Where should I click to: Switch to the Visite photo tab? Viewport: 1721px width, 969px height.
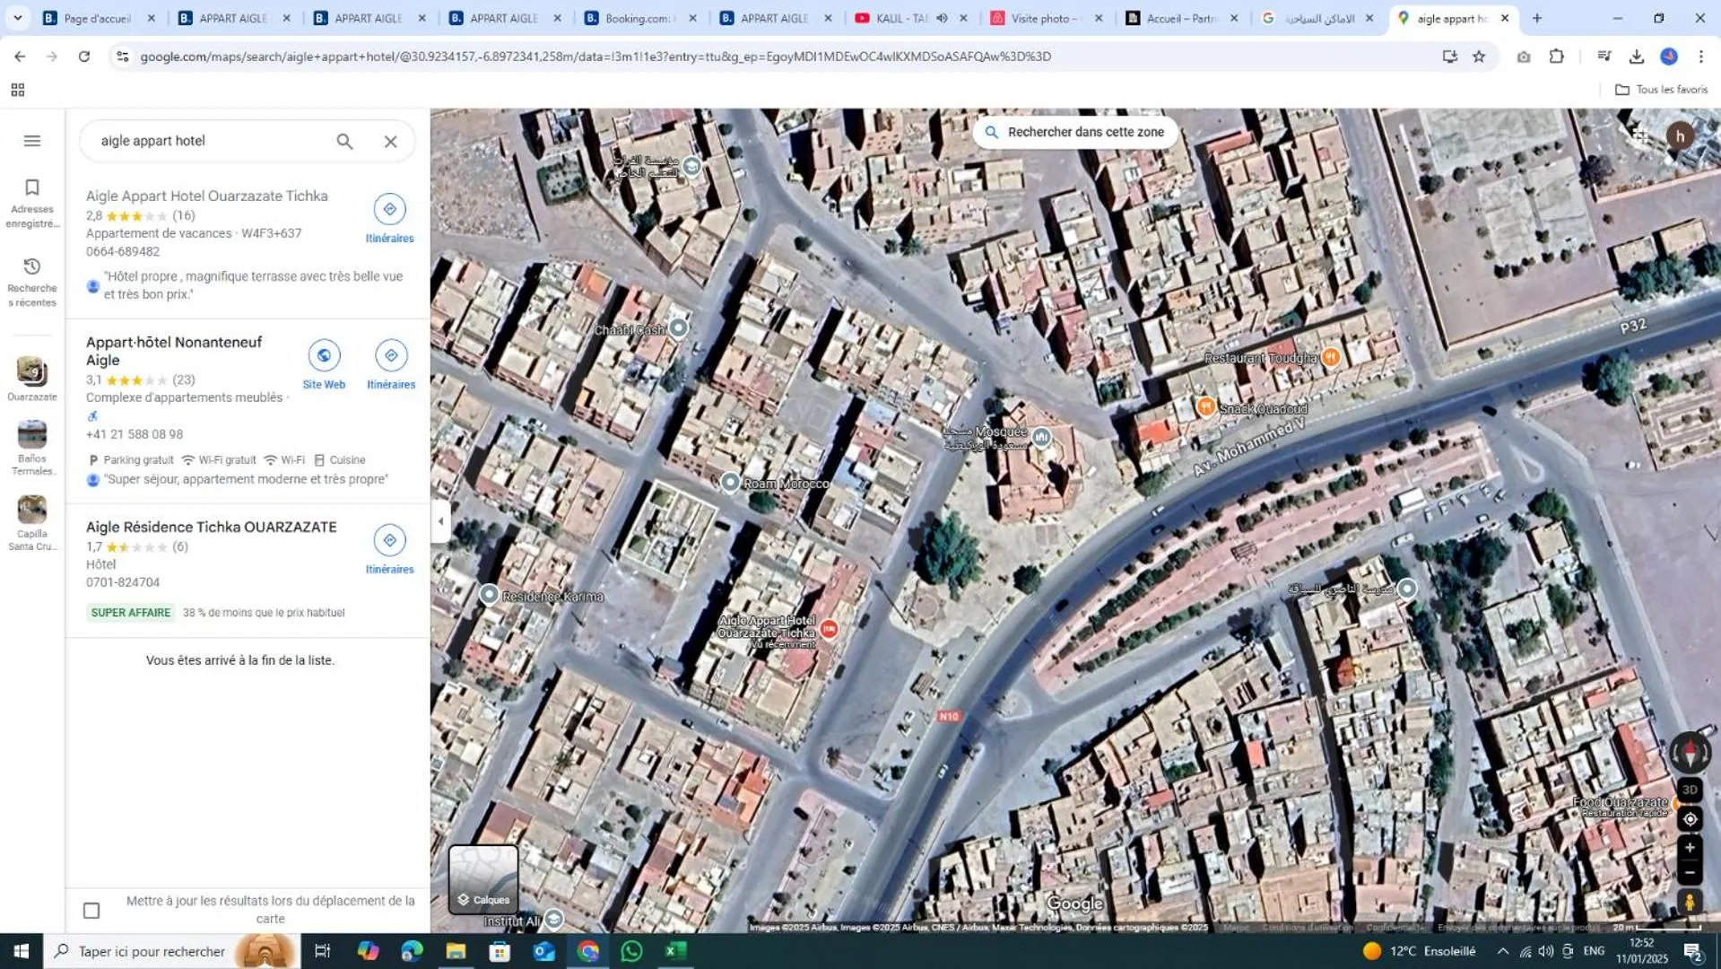(x=1045, y=18)
